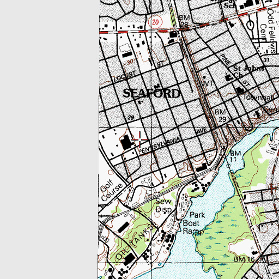Click the route 20 highway shield
This screenshot has width=279, height=279.
point(155,22)
